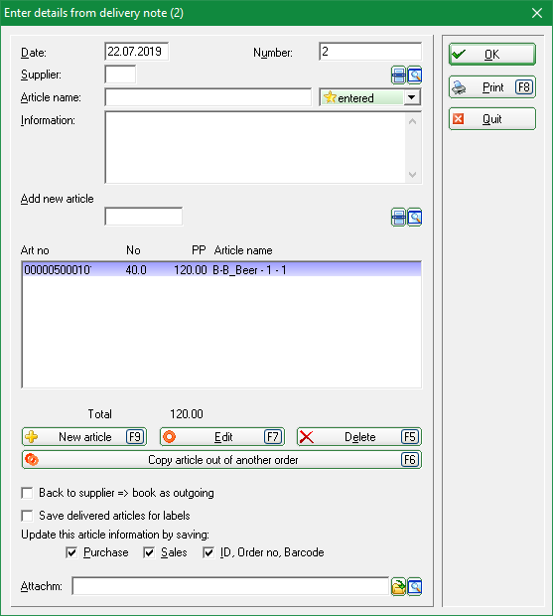Click the Delete F5 button
This screenshot has width=553, height=616.
(x=359, y=437)
